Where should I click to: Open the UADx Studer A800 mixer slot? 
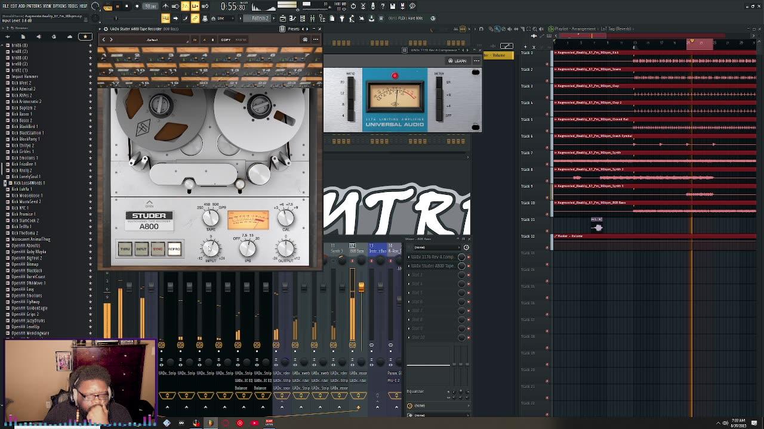[x=432, y=266]
